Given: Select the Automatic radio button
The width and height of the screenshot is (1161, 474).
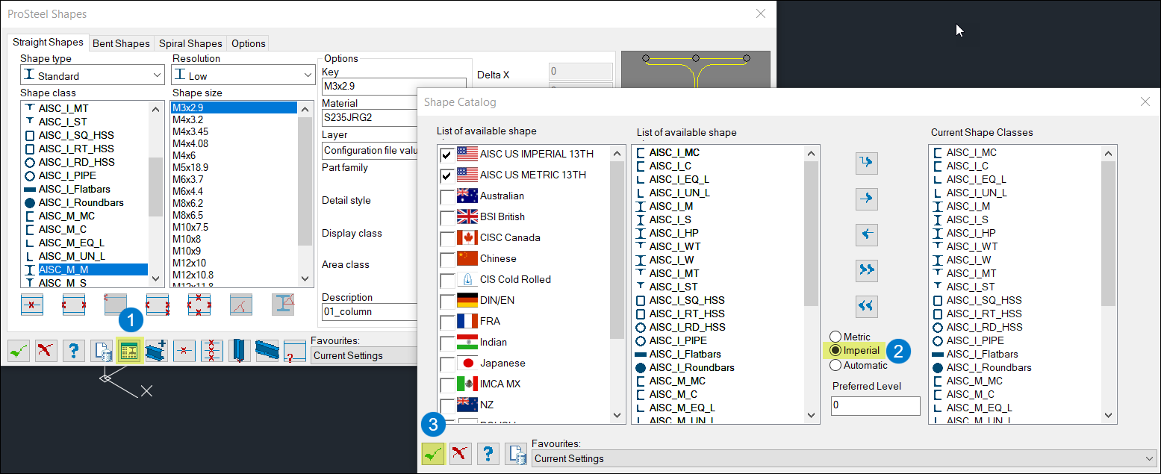Looking at the screenshot, I should tap(835, 365).
